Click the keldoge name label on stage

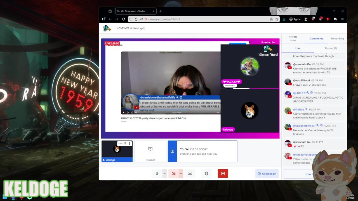228,130
